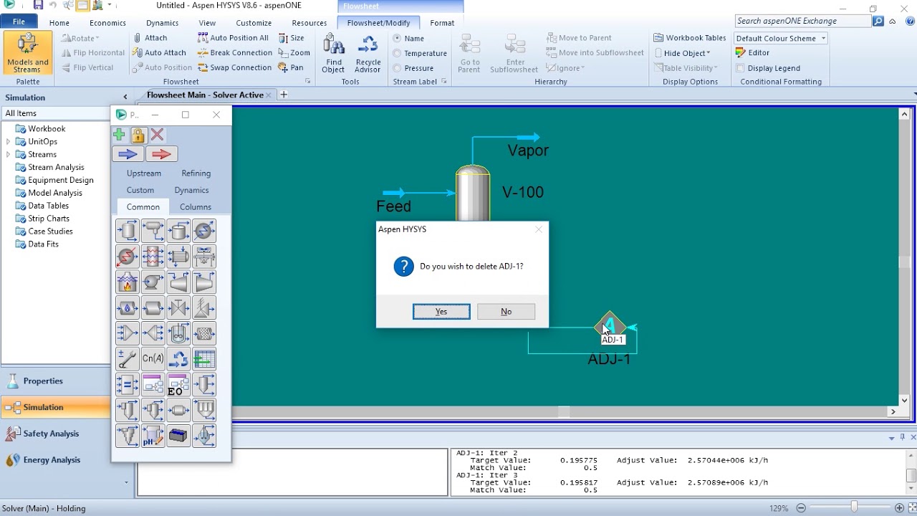This screenshot has width=917, height=516.
Task: Select the Cn(A) icon in palette
Action: [153, 359]
